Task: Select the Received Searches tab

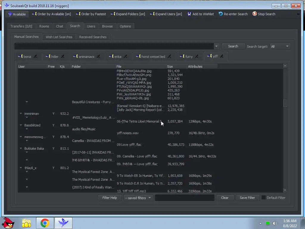Action: click(93, 37)
